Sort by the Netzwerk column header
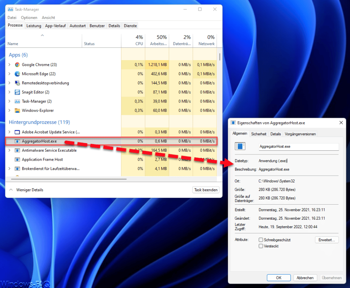The width and height of the screenshot is (350, 288). pos(205,40)
